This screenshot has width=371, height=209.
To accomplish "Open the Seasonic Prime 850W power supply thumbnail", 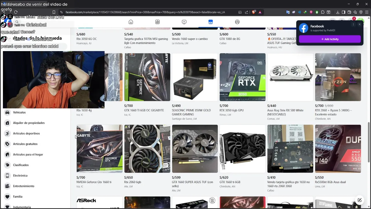I will point(195,77).
